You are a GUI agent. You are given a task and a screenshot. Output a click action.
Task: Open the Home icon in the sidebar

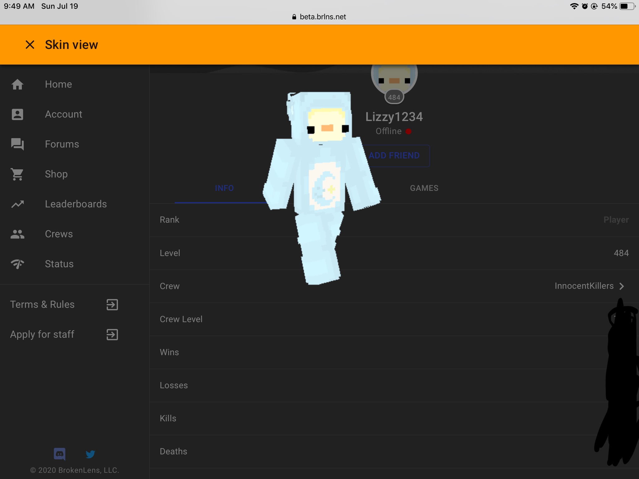(x=17, y=84)
